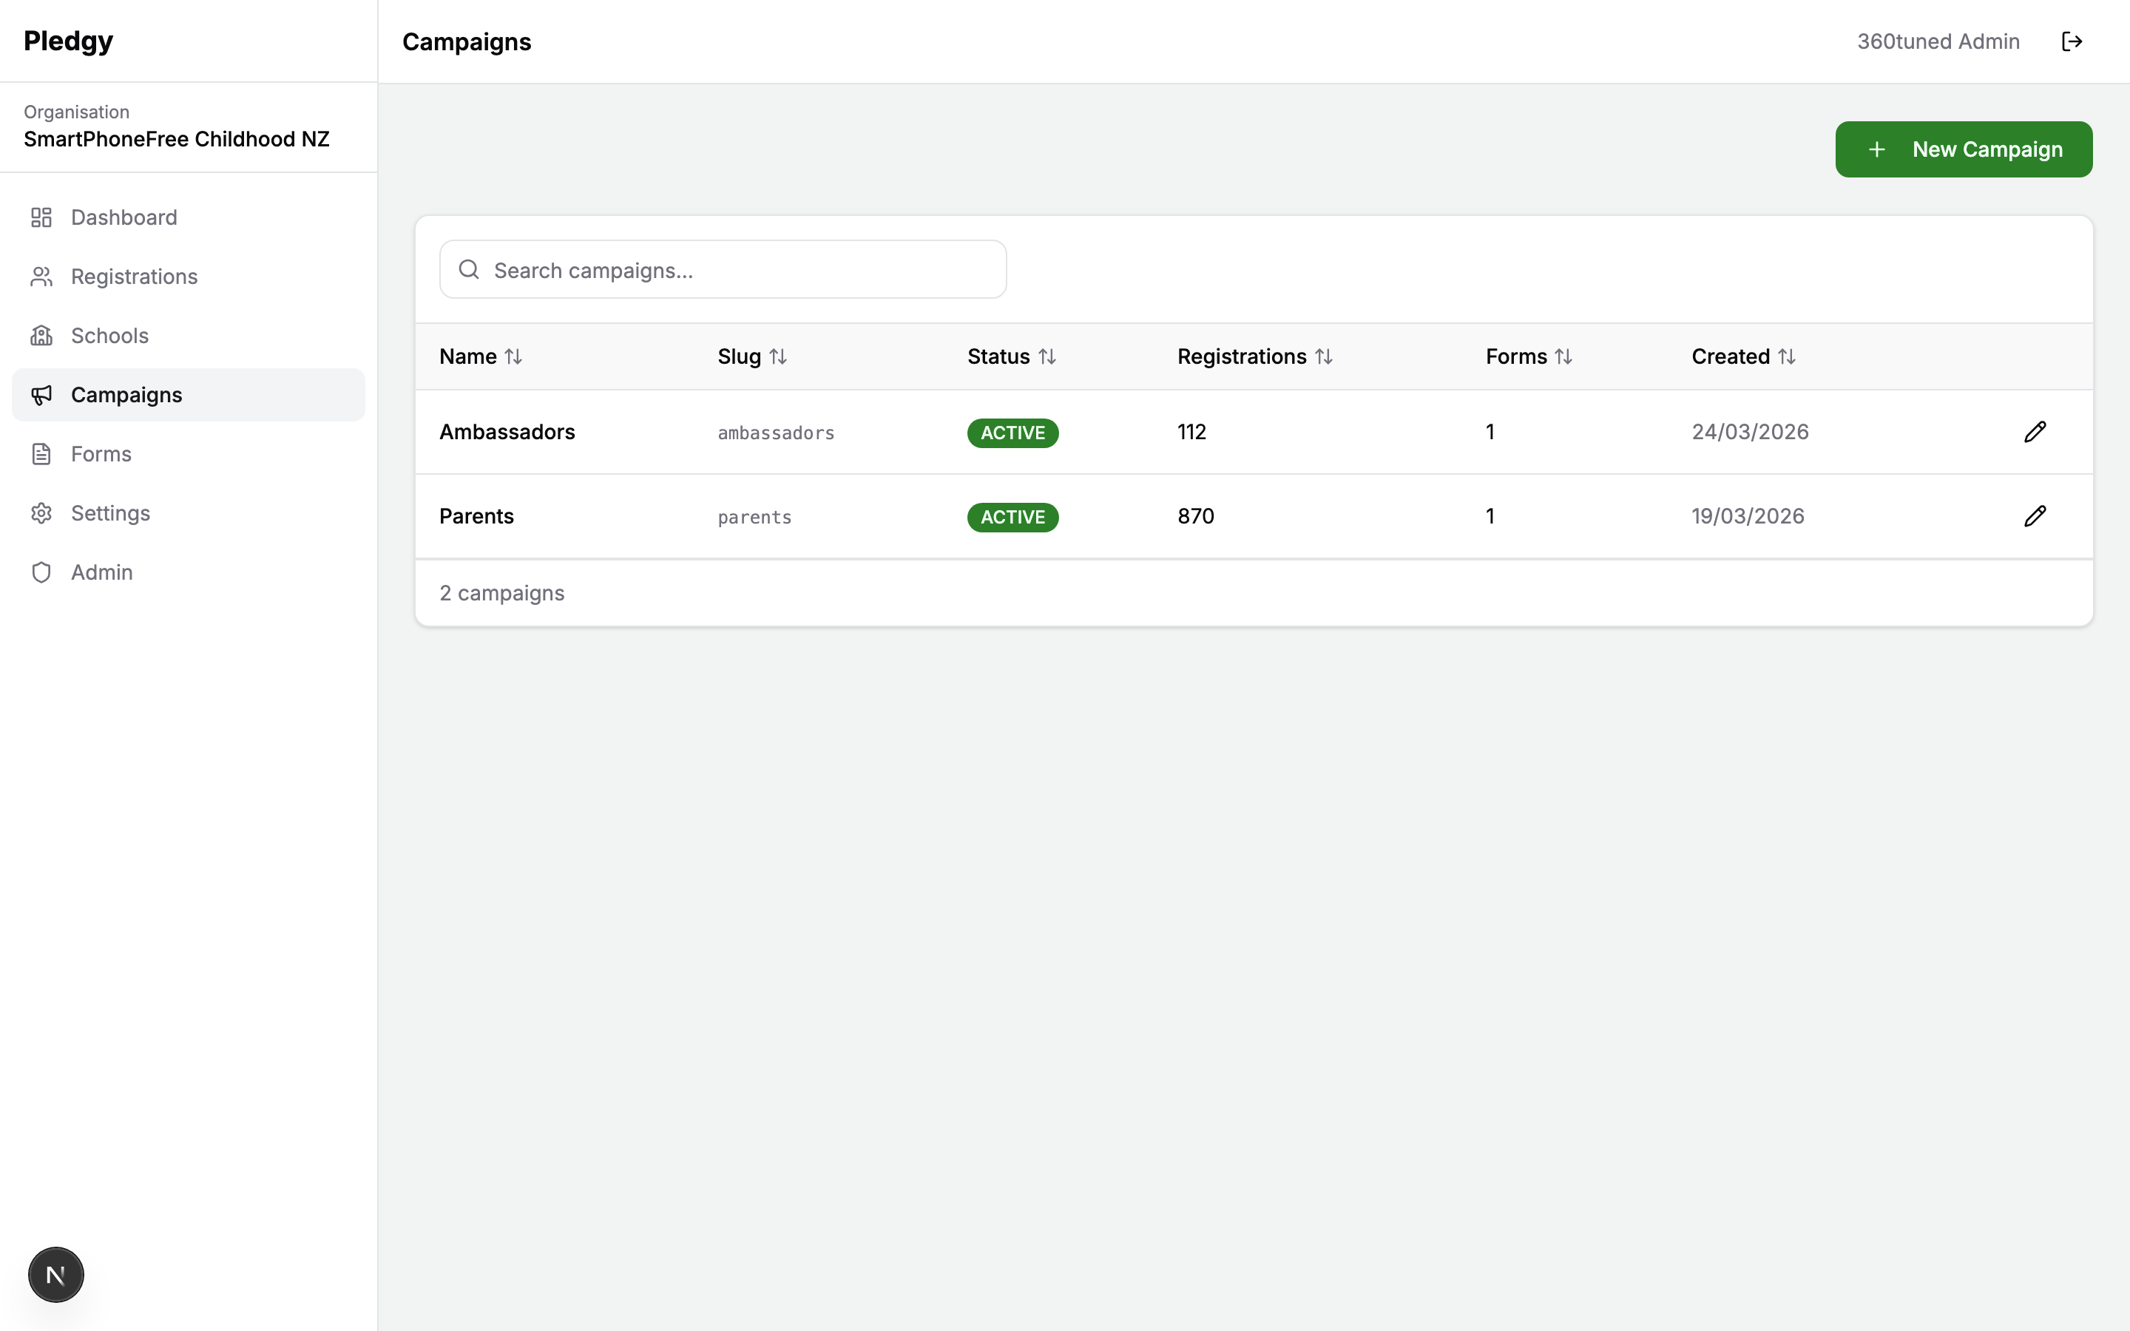Click the ACTIVE badge in Ambassadors row
2130x1331 pixels.
(x=1012, y=433)
